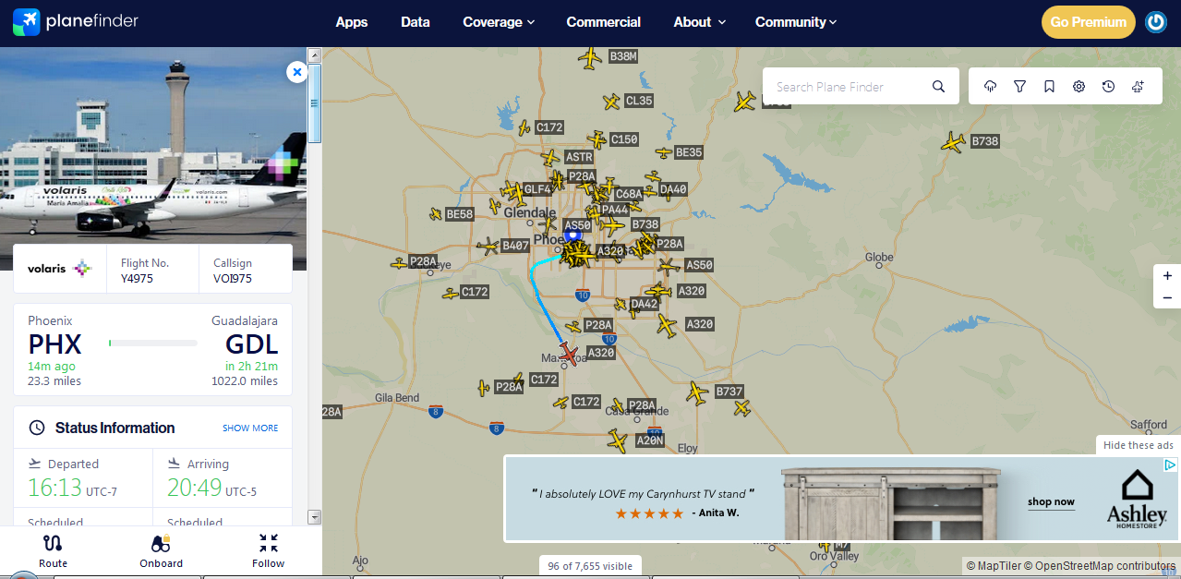Click the 96 of 7,655 visible counter
1181x579 pixels.
[x=590, y=566]
